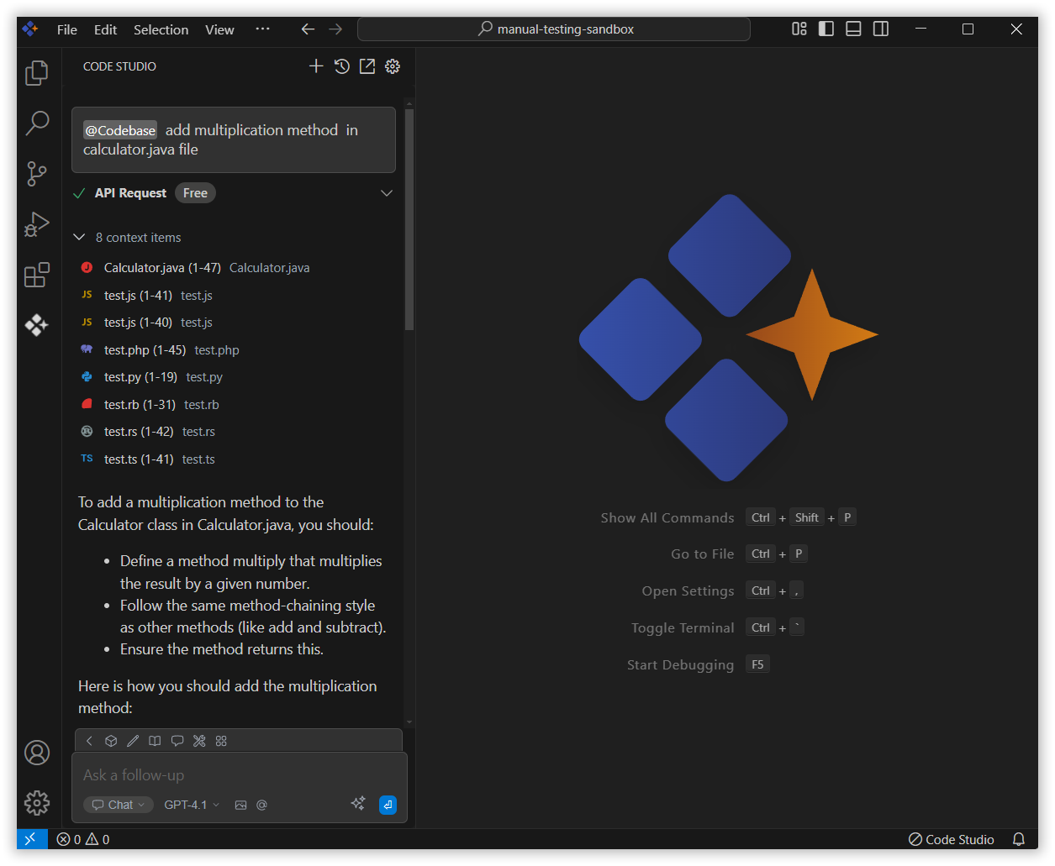Add context with the @ icon
Screen dimensions: 1055x866
click(x=262, y=805)
